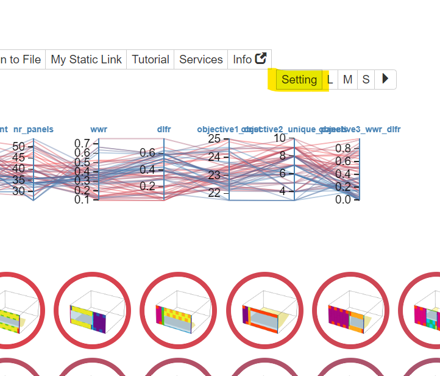
Task: Open the Tutorial menu item
Action: (x=151, y=59)
